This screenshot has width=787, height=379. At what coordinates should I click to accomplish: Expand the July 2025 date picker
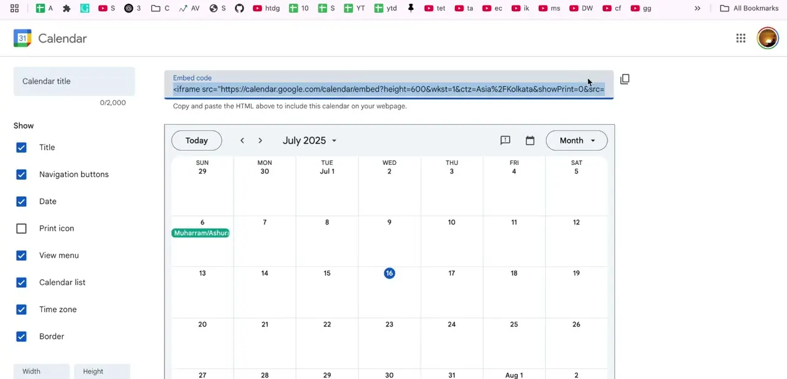(x=309, y=140)
